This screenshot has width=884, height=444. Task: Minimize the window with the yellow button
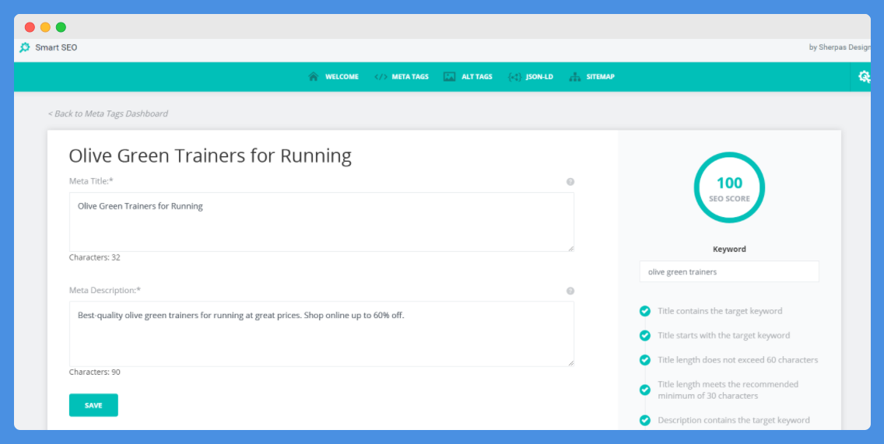pos(45,27)
